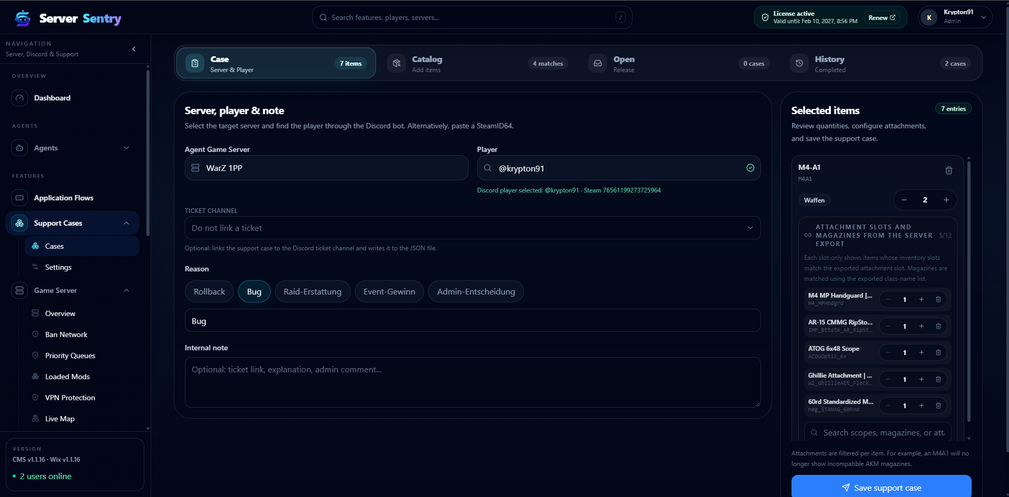Increase M4 MP Handguard quantity
The width and height of the screenshot is (1009, 497).
coord(922,299)
